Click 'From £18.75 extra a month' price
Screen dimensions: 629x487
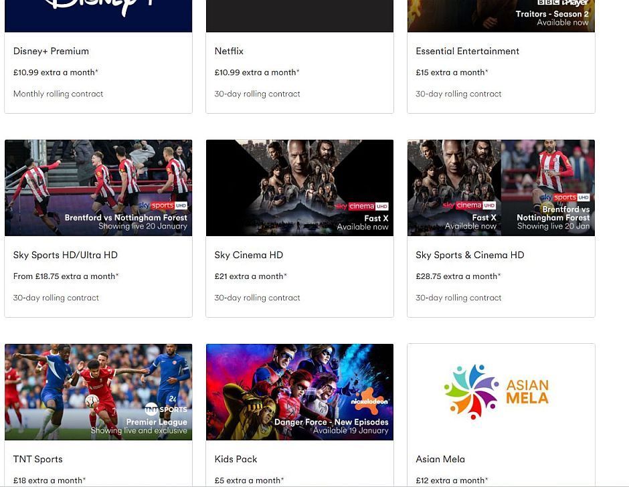coord(66,276)
